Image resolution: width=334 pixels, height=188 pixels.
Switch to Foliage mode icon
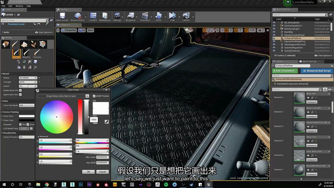click(x=33, y=44)
